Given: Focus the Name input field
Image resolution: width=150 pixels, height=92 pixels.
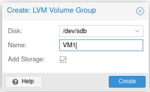Looking at the screenshot, I should pos(101,45).
